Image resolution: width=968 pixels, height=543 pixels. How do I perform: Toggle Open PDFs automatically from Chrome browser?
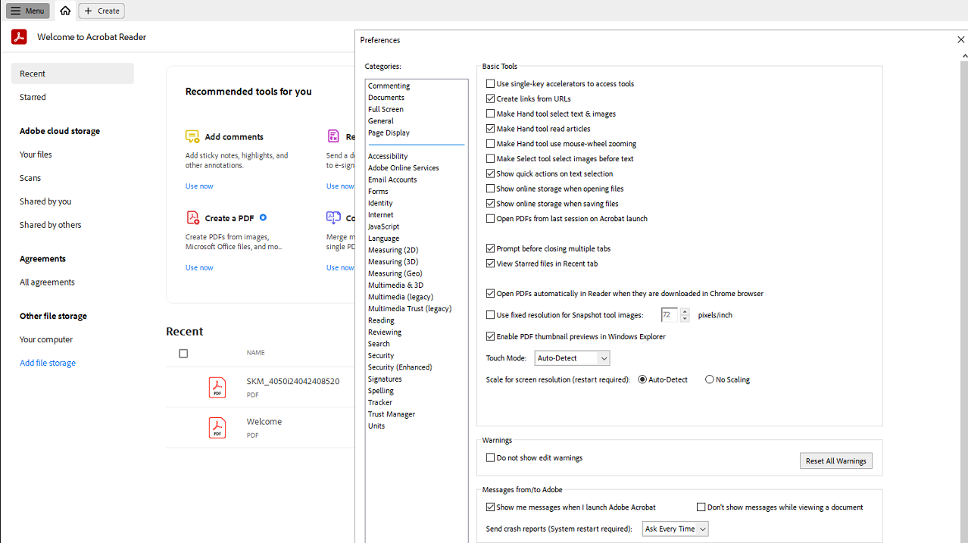coord(490,294)
